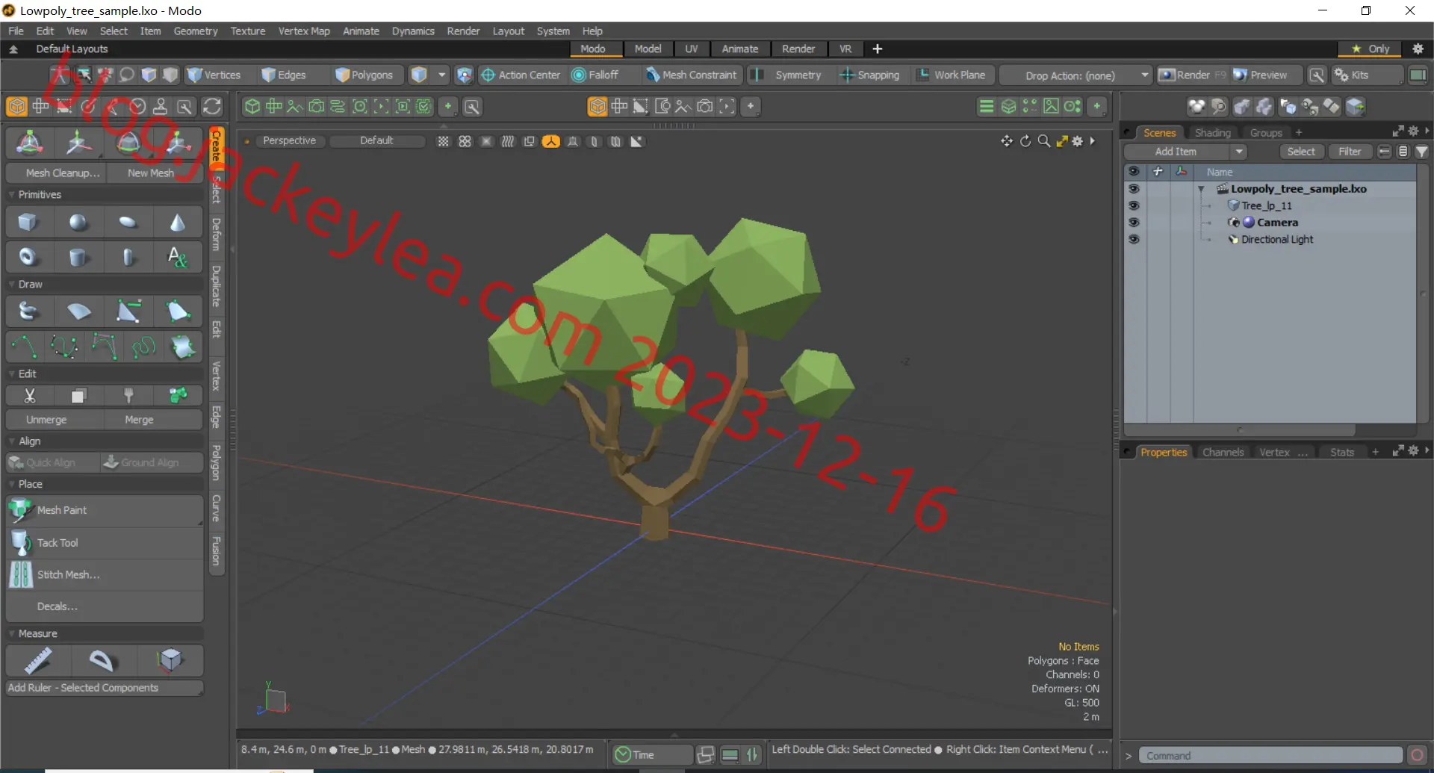The width and height of the screenshot is (1434, 773).
Task: Click the Mesh Cleanup button
Action: tap(56, 173)
